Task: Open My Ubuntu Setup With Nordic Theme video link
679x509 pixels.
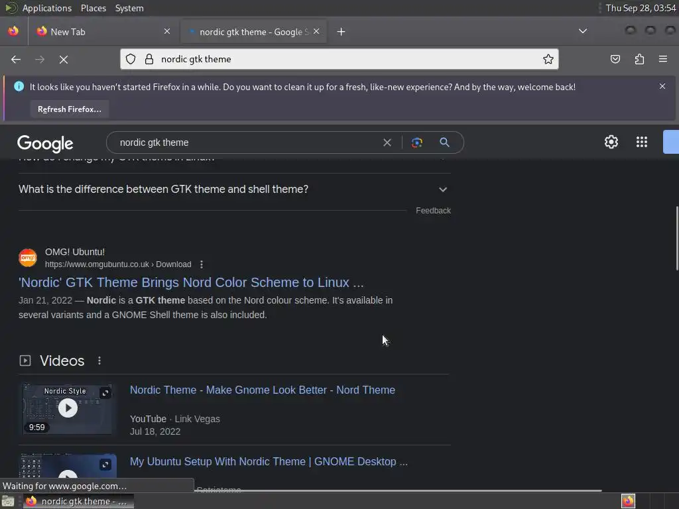Action: point(269,461)
